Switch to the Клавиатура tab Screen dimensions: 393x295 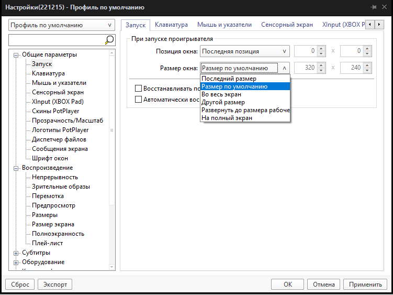pyautogui.click(x=171, y=25)
